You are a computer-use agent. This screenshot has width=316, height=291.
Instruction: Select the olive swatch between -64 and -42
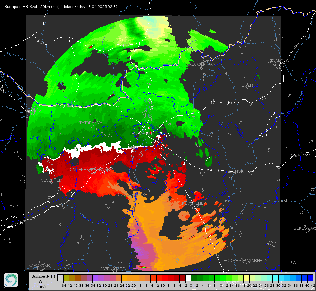[66, 278]
